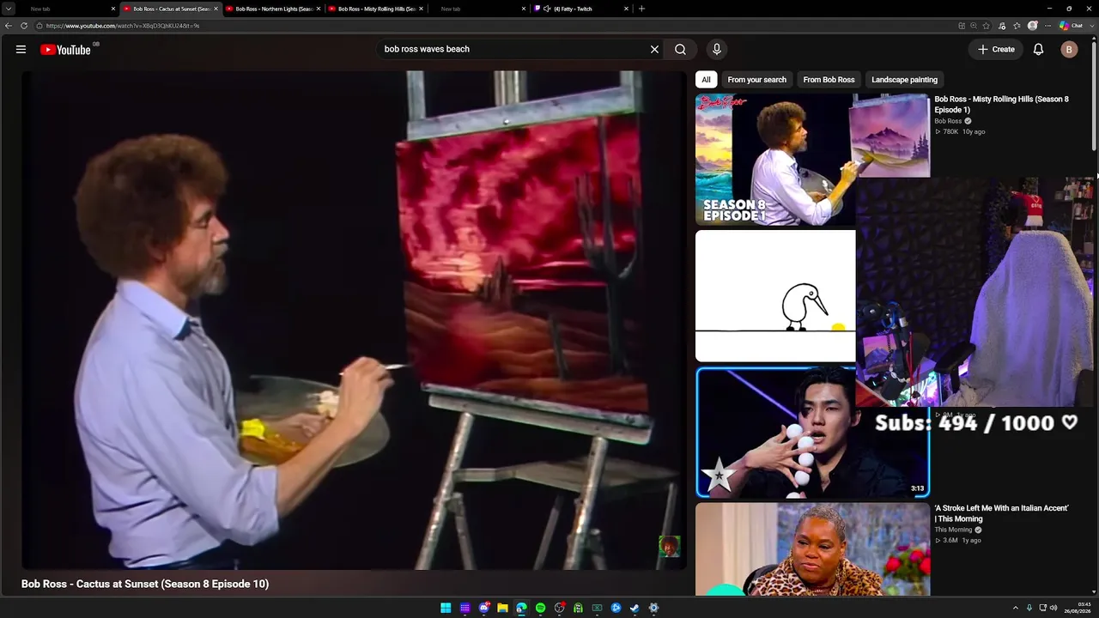
Task: Open the kiwi bird animation thumbnail
Action: (775, 295)
